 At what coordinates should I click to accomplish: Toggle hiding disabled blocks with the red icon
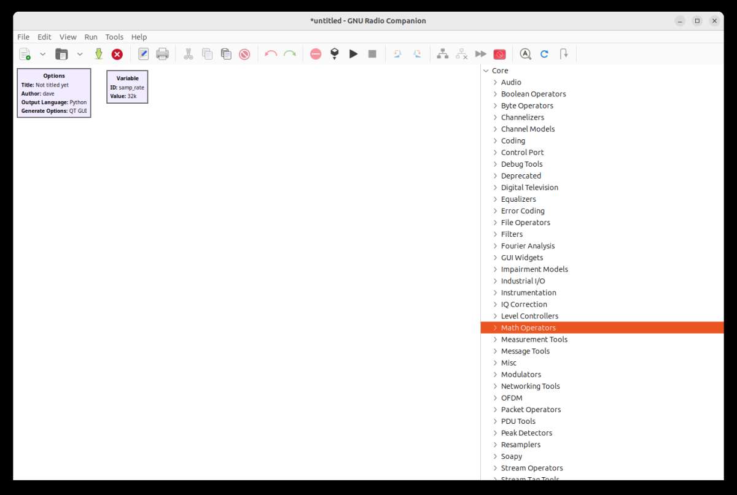[x=499, y=54]
